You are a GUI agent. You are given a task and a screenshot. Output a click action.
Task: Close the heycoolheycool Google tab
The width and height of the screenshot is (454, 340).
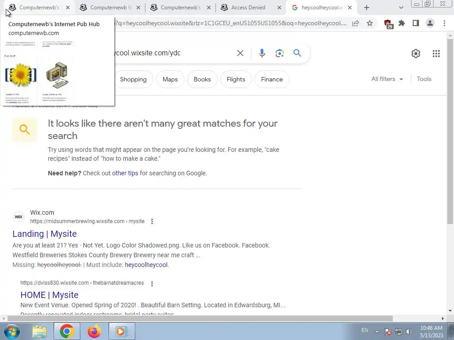click(x=350, y=8)
